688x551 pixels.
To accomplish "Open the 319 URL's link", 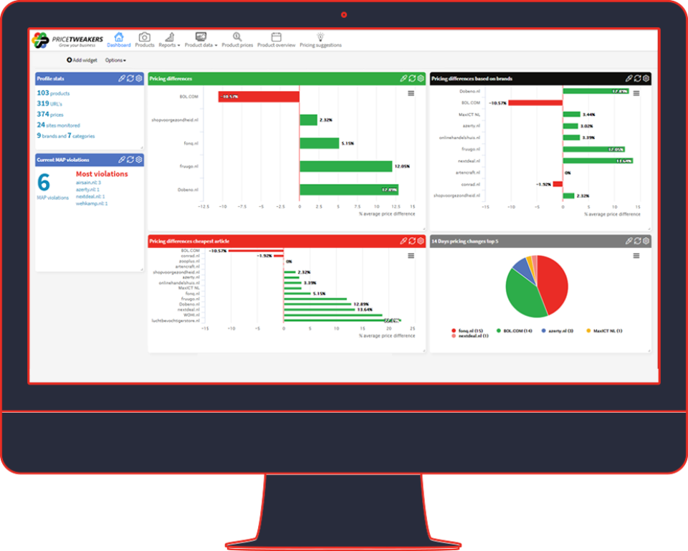I will (49, 103).
